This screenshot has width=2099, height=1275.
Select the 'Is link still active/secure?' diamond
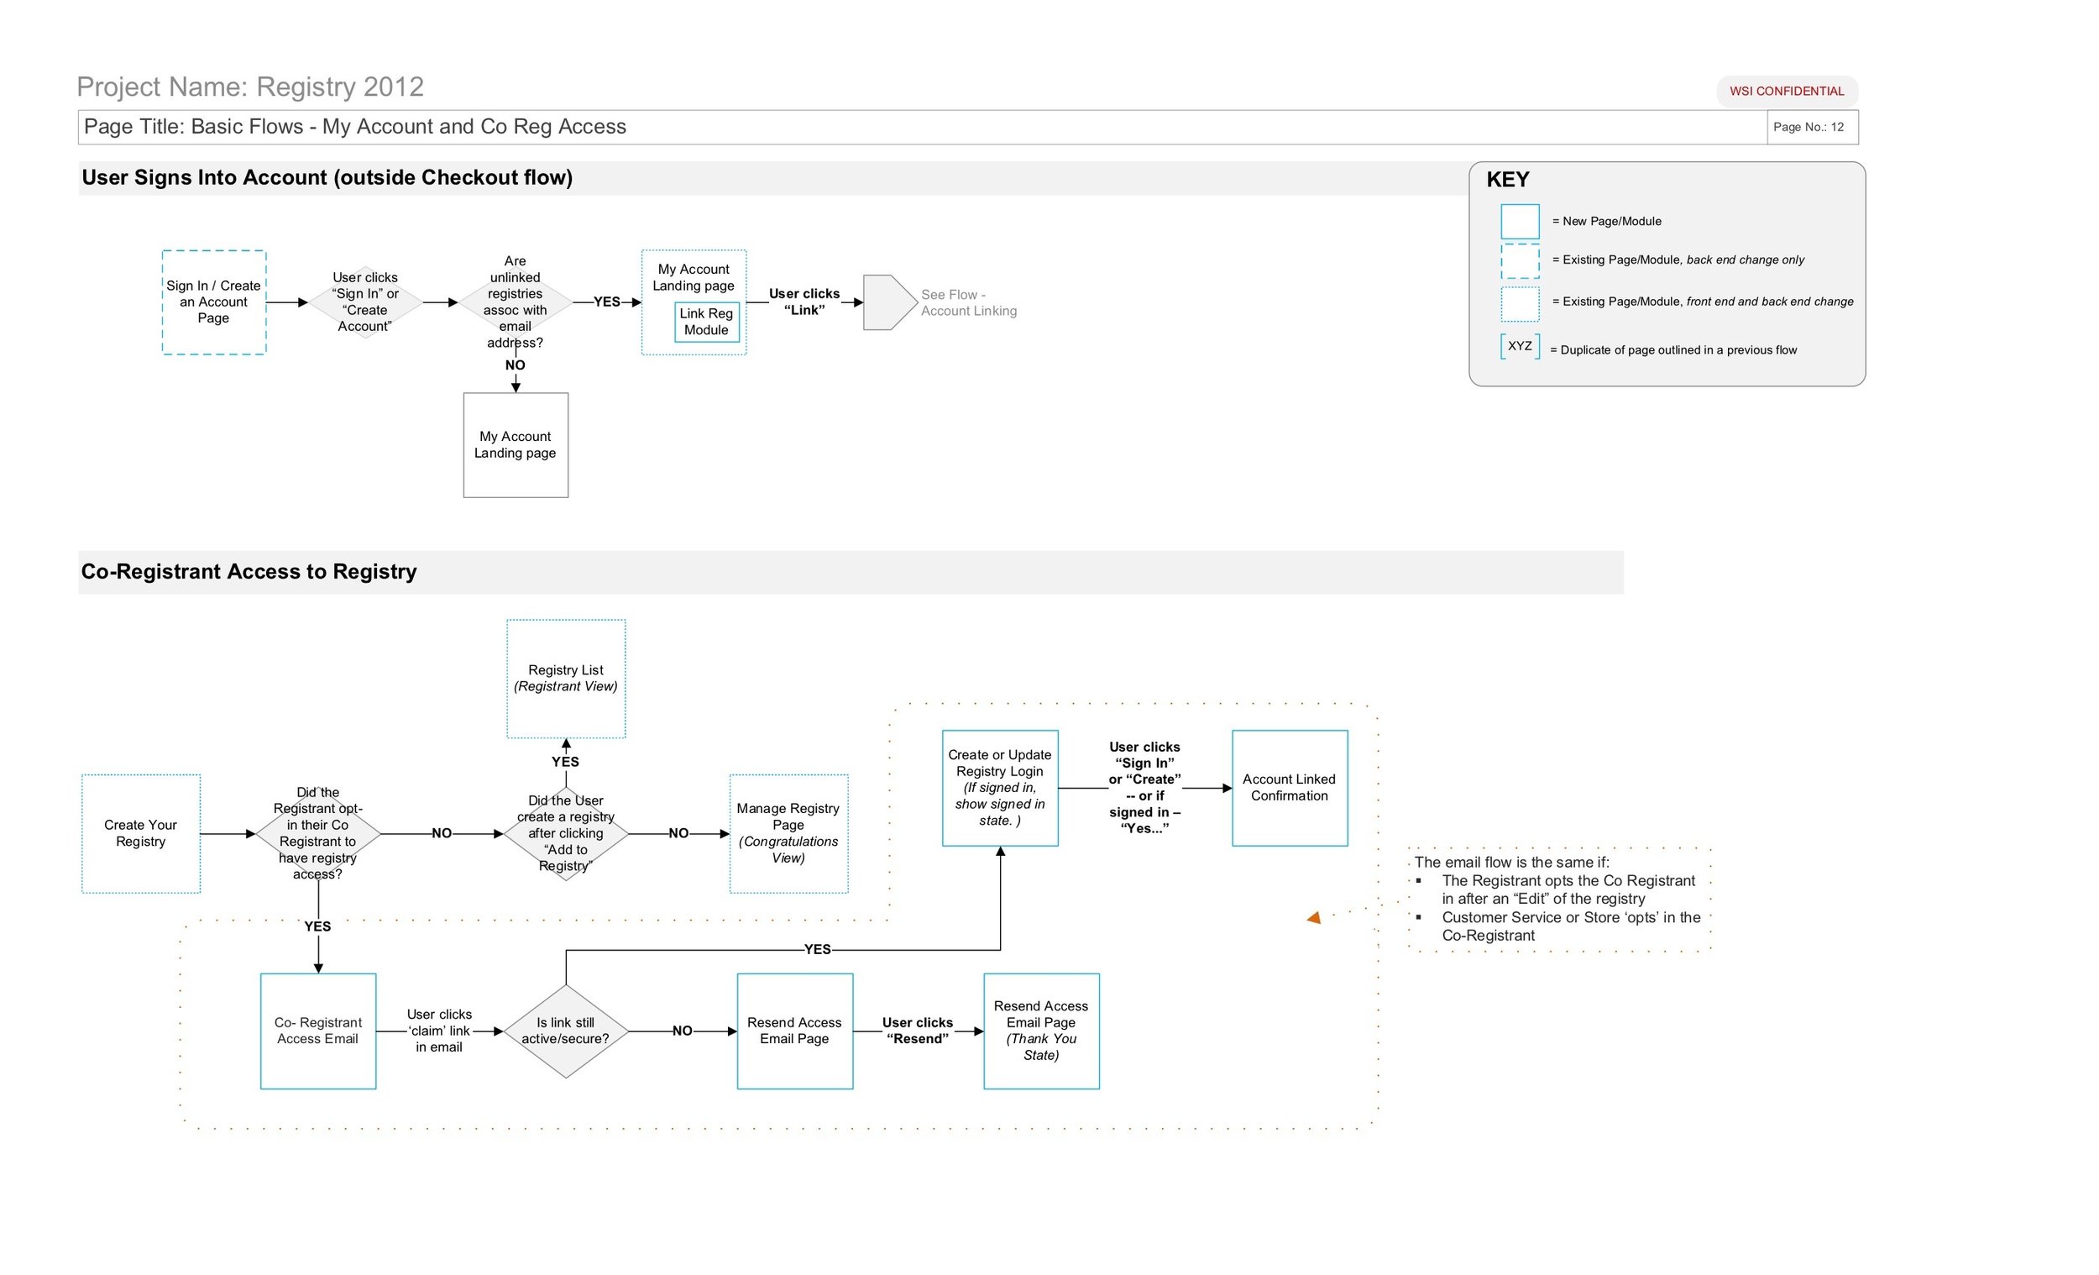pyautogui.click(x=566, y=1031)
